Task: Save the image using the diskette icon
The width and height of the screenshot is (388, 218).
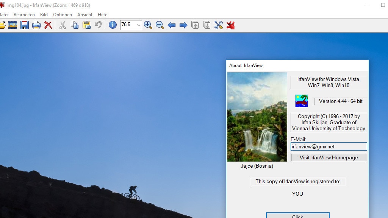Action: [24, 25]
